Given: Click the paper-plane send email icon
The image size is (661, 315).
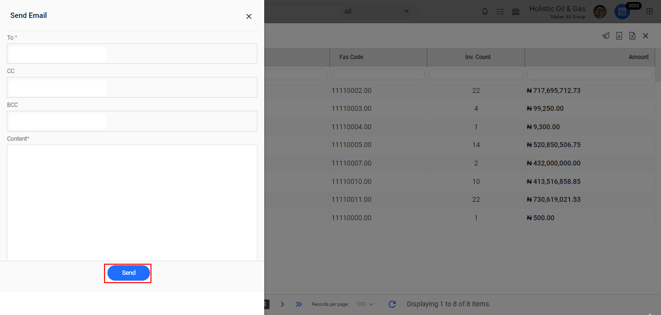Looking at the screenshot, I should pyautogui.click(x=605, y=36).
